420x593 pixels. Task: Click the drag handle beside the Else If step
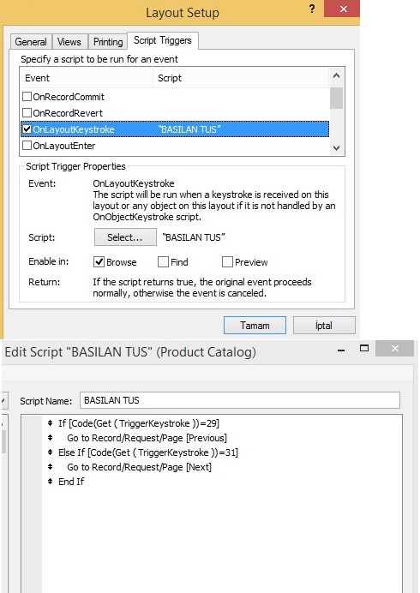[50, 452]
